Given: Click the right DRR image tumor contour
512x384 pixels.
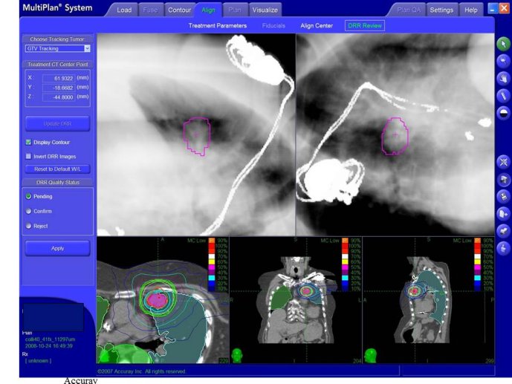Looking at the screenshot, I should pos(395,136).
